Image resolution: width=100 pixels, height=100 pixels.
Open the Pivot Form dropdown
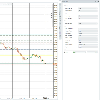88,40
